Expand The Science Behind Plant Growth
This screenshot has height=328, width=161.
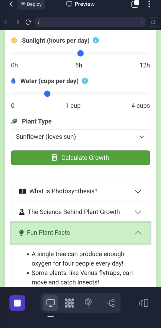click(x=81, y=212)
